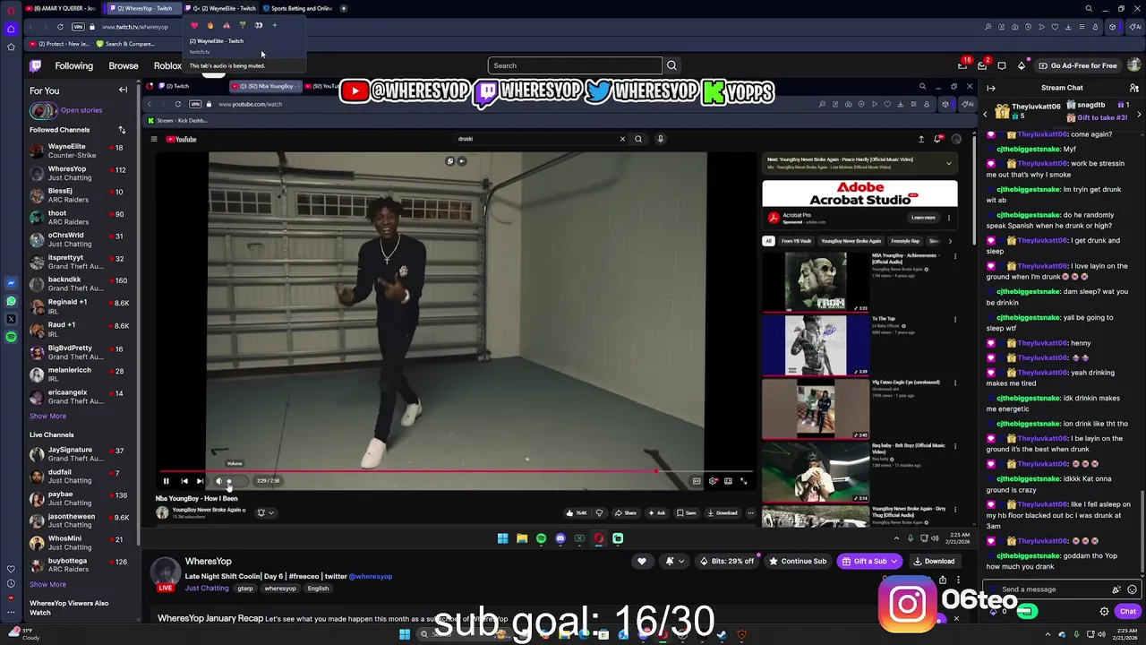The image size is (1146, 645).
Task: Open chat settings gear icon
Action: click(x=1104, y=612)
